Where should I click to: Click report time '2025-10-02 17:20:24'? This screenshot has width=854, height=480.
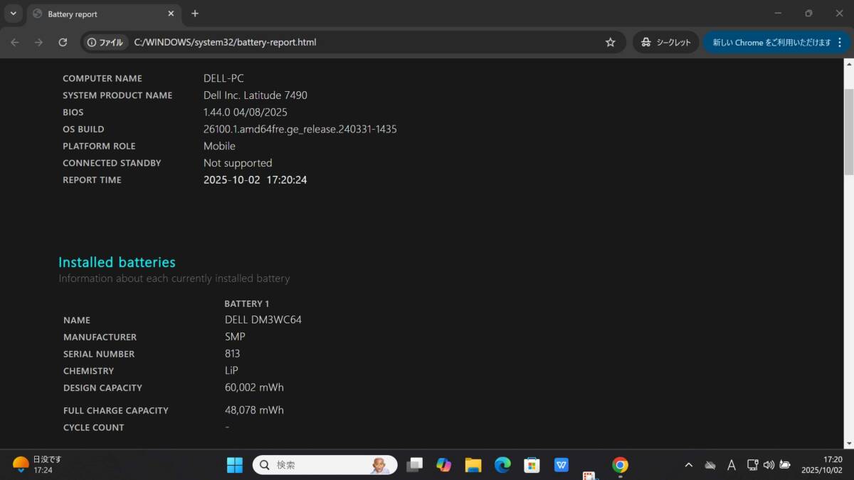point(255,179)
